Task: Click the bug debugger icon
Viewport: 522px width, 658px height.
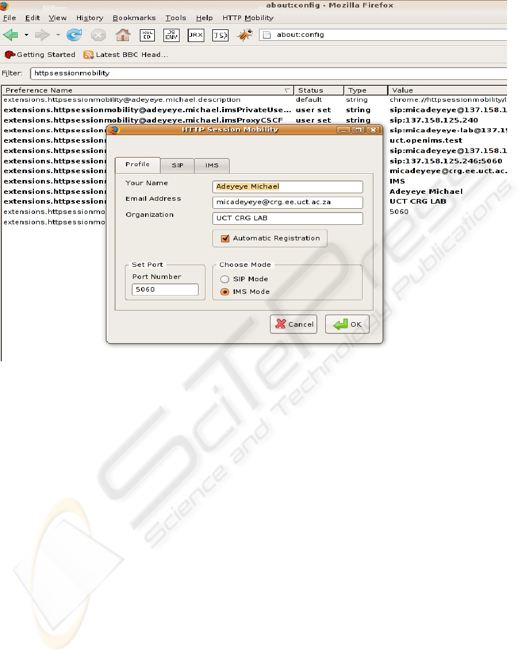Action: pos(245,35)
